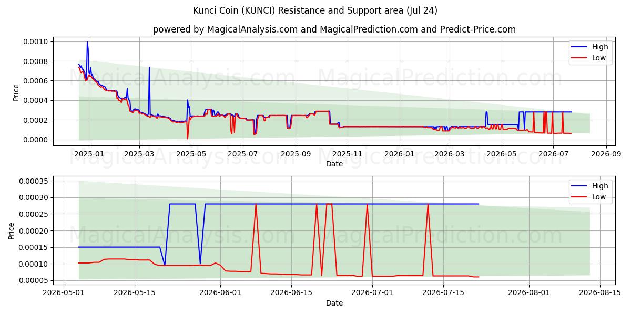Click 'Low' in the top chart legend
Screen dimensions: 631x315
click(x=599, y=58)
